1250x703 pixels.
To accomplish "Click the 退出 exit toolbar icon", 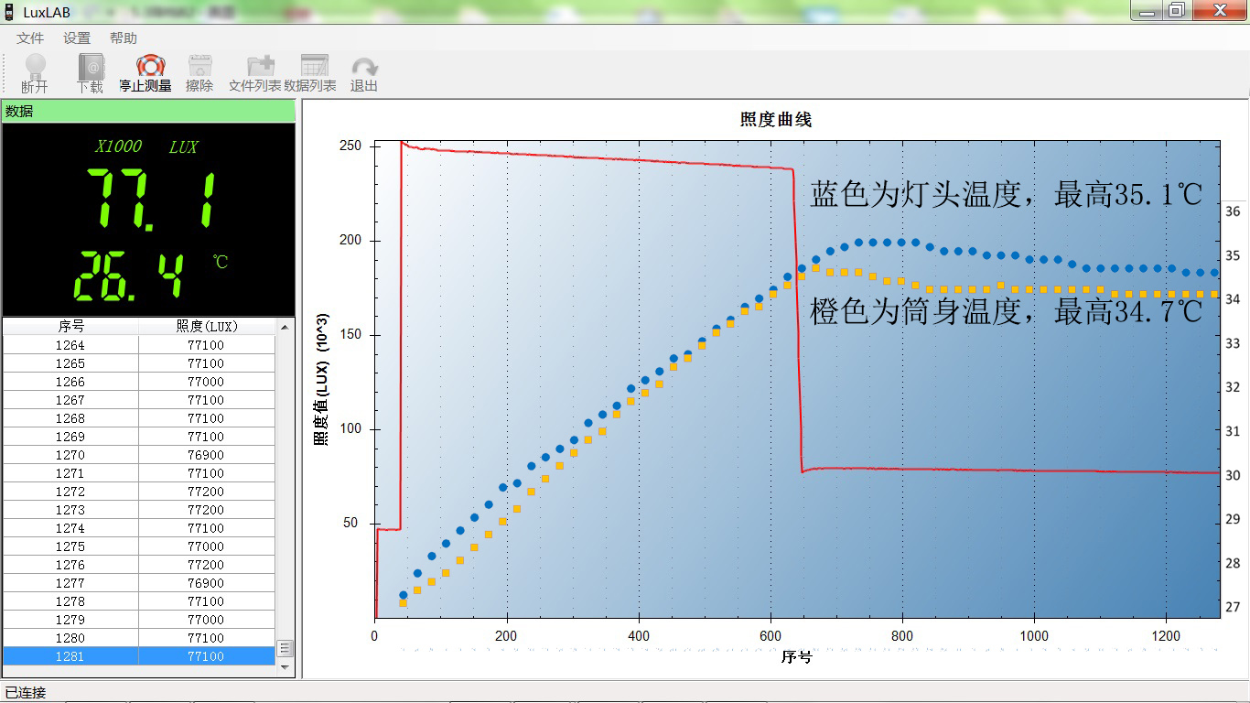I will click(364, 73).
